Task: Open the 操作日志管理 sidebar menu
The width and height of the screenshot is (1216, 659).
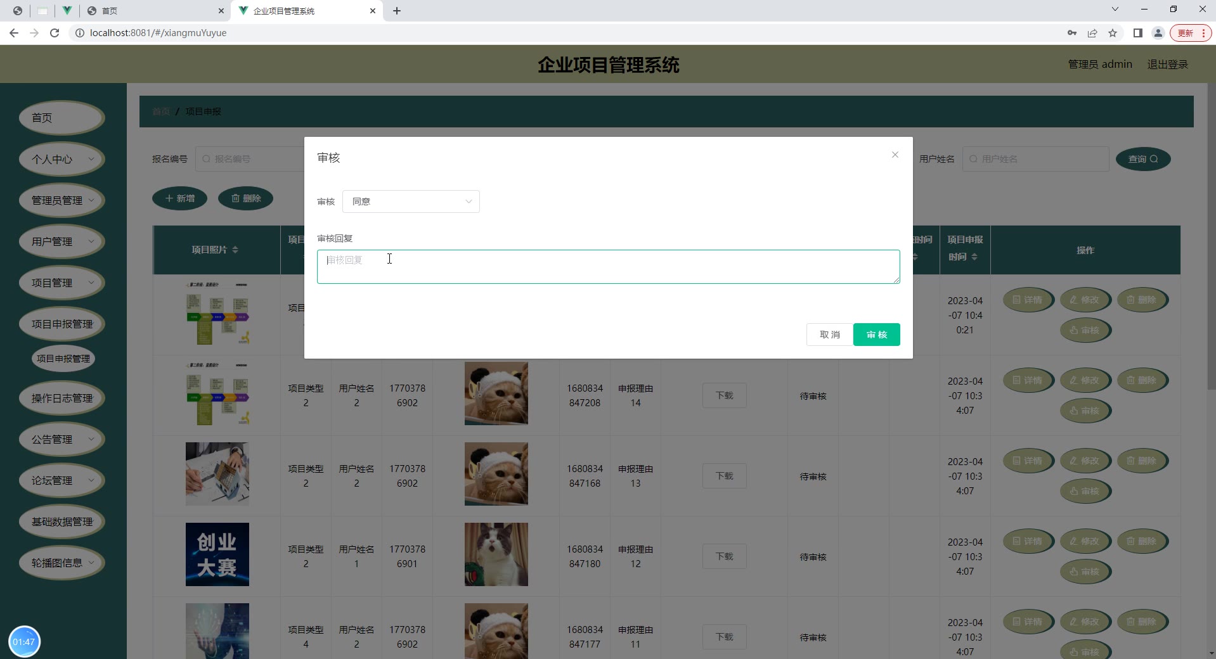Action: coord(62,398)
